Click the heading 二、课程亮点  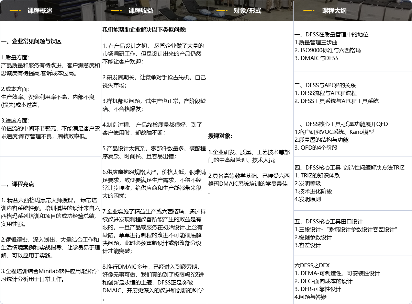tap(18, 184)
